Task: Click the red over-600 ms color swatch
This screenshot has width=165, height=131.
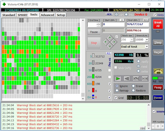Action: 93,90
